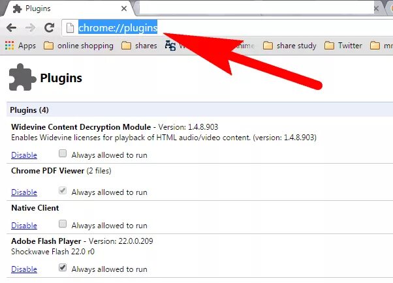Open the online shopping bookmark folder

pos(78,46)
